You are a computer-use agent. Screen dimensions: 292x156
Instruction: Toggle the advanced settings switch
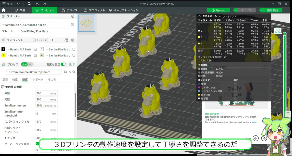point(63,64)
